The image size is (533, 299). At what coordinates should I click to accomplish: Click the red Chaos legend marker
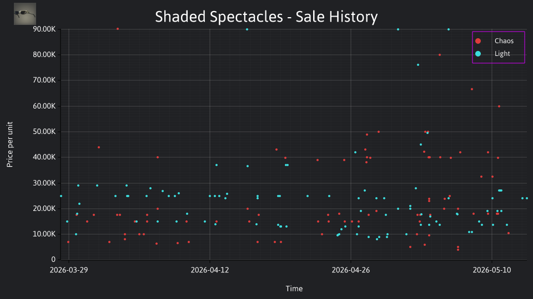pos(478,41)
